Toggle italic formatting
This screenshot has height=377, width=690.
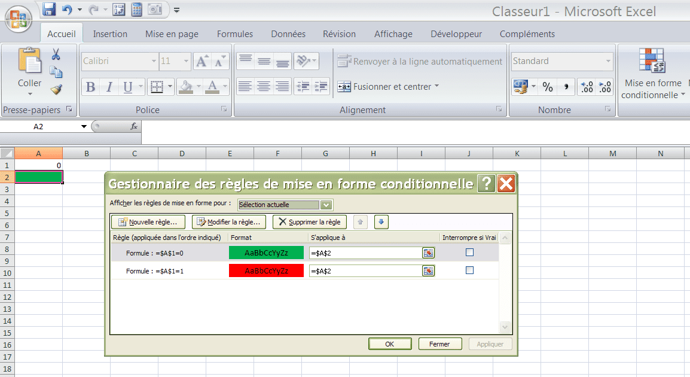pyautogui.click(x=109, y=87)
